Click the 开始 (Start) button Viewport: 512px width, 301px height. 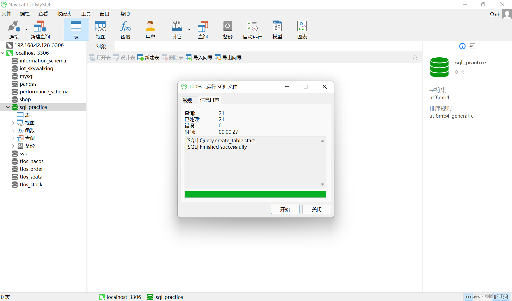pyautogui.click(x=285, y=209)
